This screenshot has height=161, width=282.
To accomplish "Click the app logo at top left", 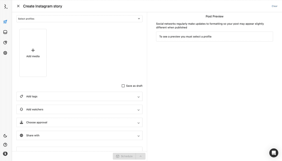I will coord(6,6).
